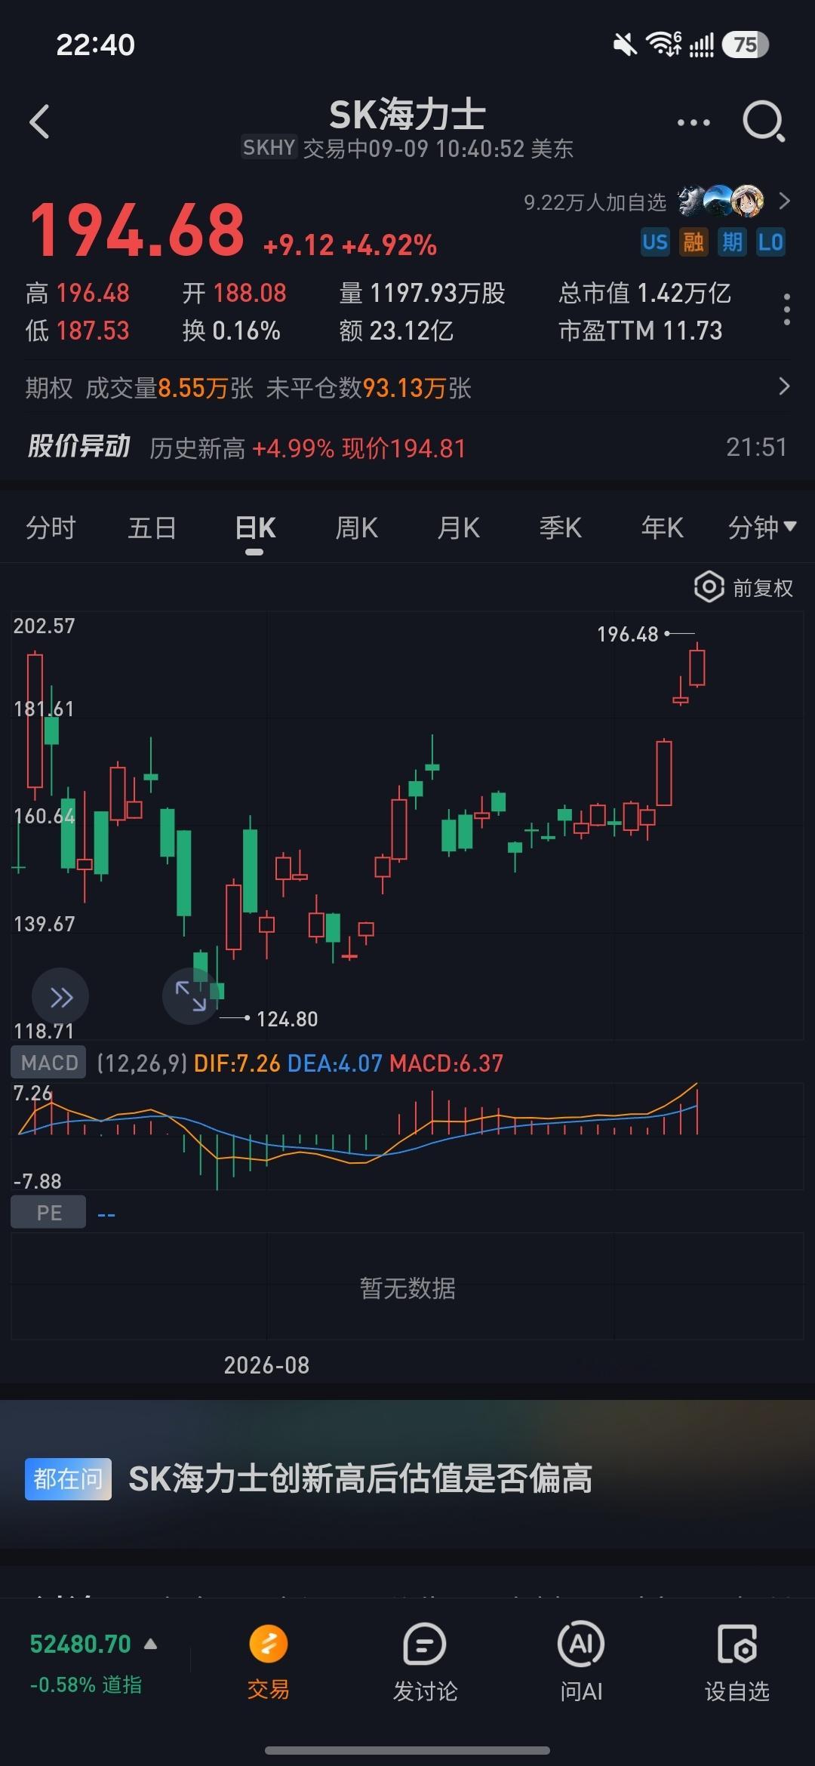Tap the US market badge

click(x=655, y=242)
